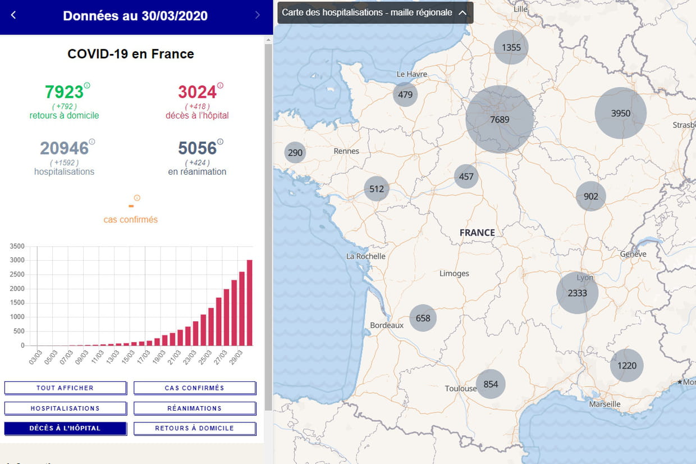This screenshot has height=464, width=696.
Task: Click info icon above cas confirmés
Action: (x=137, y=198)
